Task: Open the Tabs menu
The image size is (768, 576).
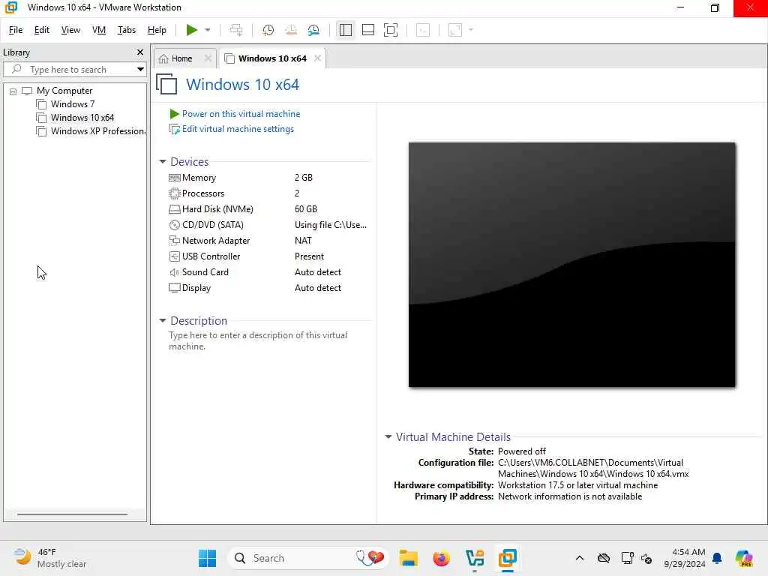Action: click(x=126, y=30)
